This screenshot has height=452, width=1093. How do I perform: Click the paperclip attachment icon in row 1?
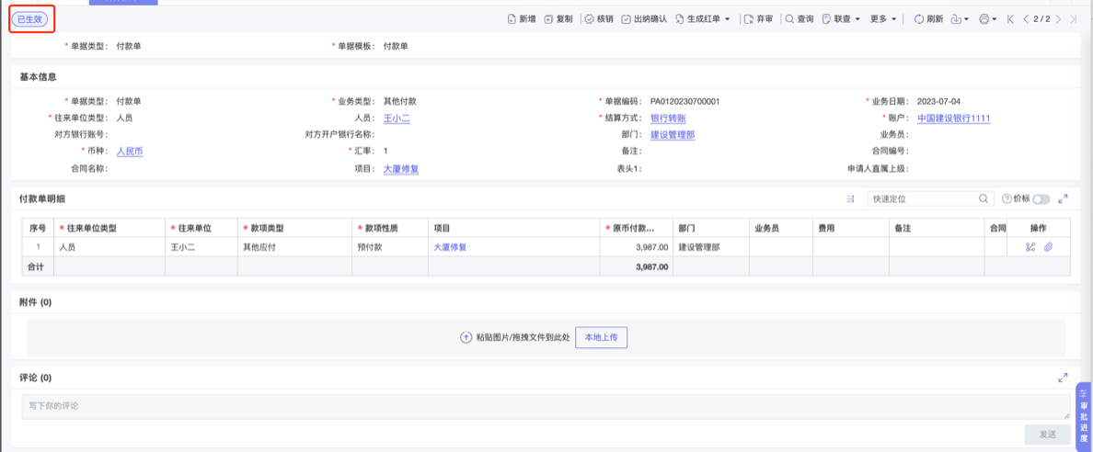point(1048,247)
